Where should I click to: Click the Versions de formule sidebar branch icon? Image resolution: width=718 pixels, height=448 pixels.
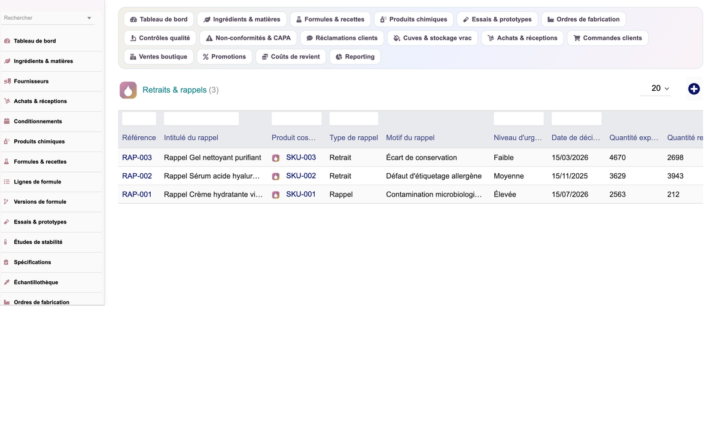click(7, 202)
